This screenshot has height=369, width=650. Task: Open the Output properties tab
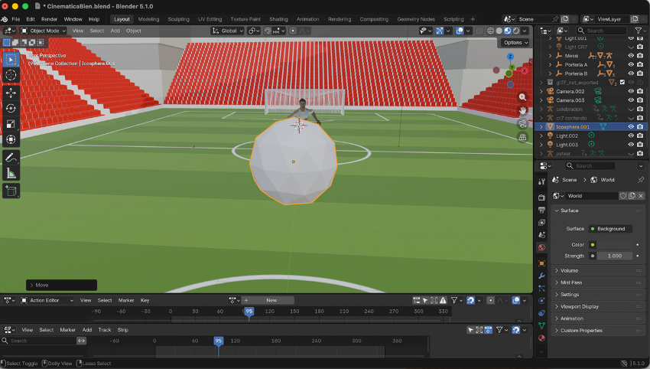[x=541, y=210]
